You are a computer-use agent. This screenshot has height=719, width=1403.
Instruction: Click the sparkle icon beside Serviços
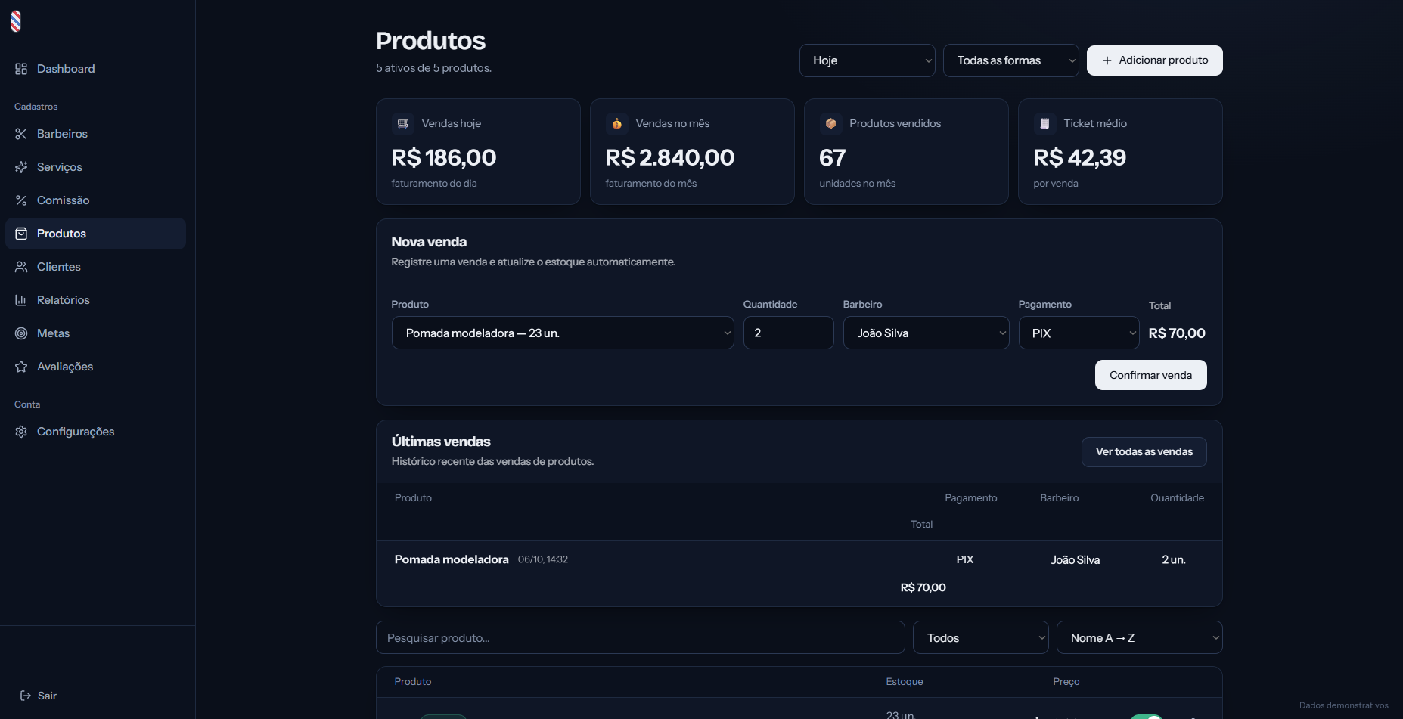(21, 167)
